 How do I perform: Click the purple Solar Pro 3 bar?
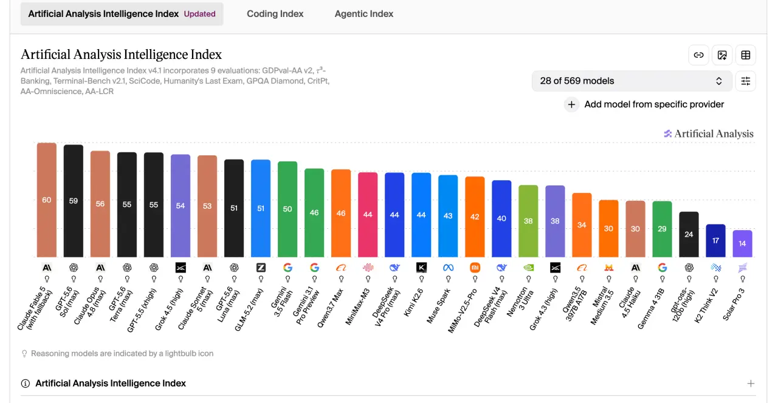(742, 243)
